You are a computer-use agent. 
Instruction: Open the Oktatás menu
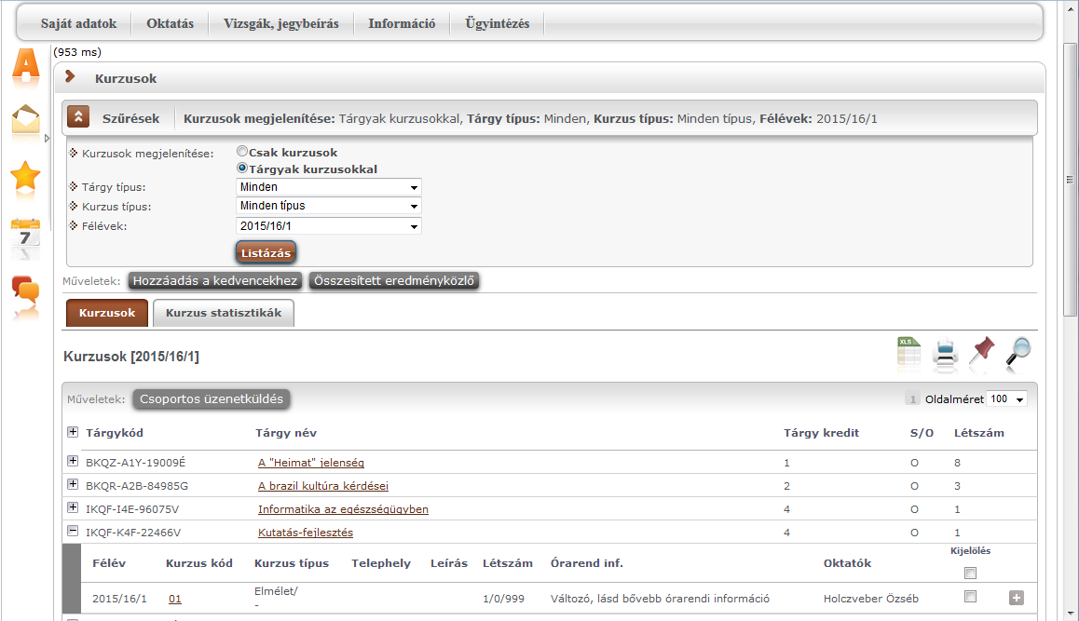(170, 23)
